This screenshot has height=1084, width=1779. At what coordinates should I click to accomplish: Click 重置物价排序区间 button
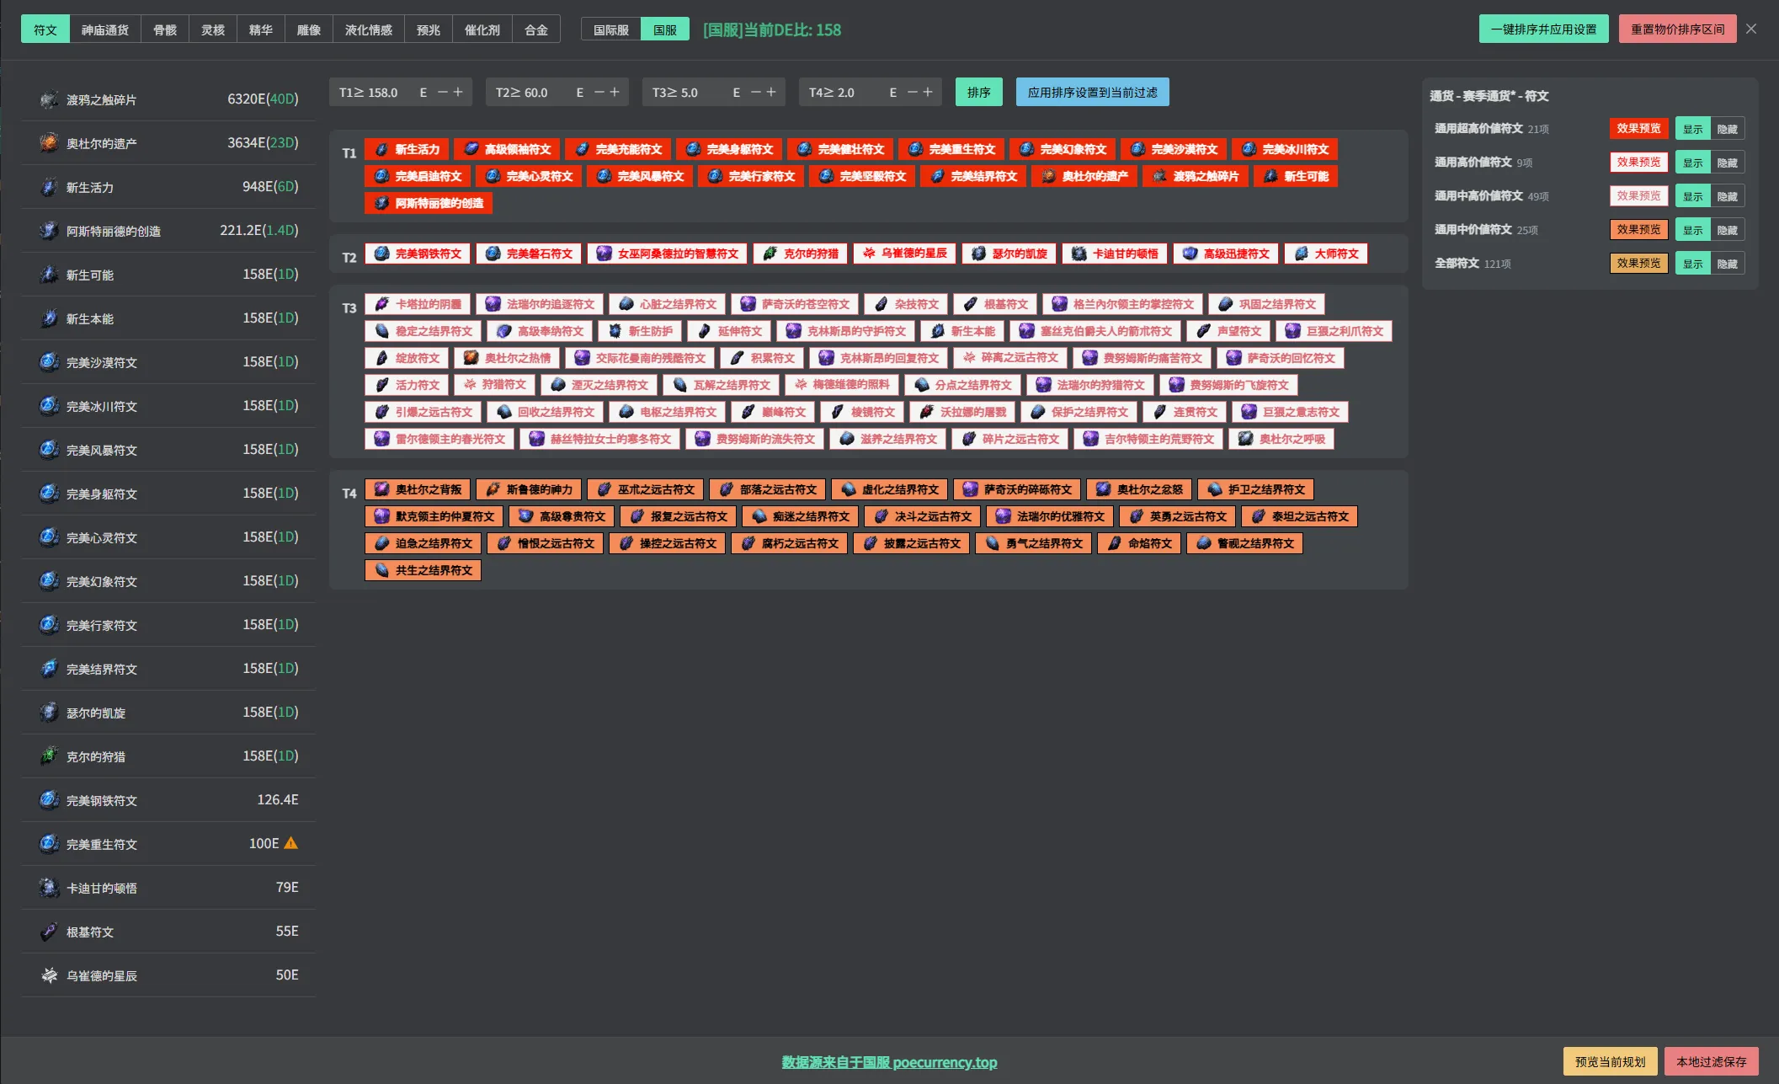click(1677, 29)
